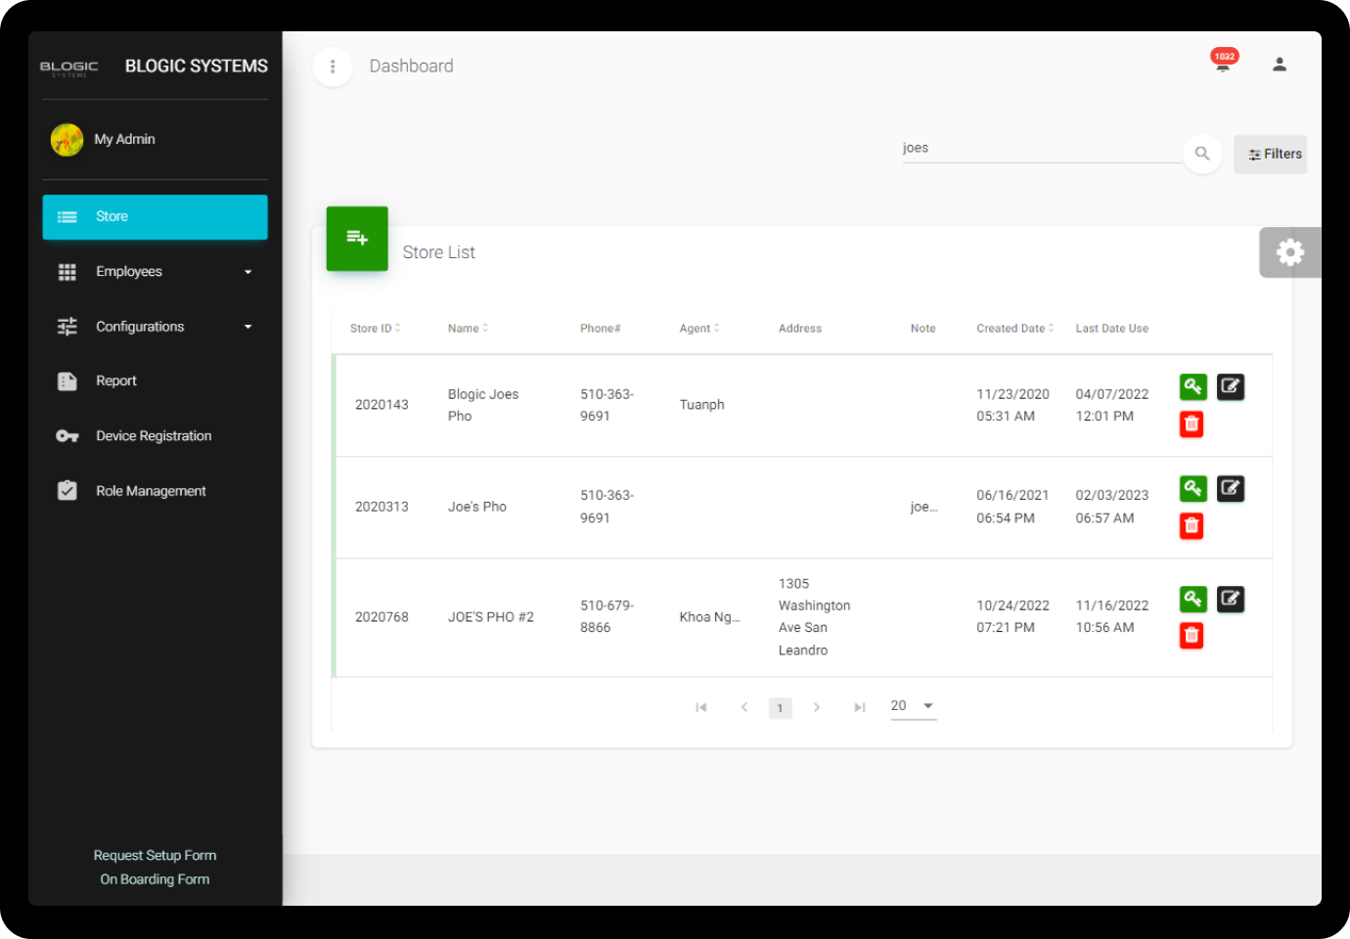Open the user profile icon
This screenshot has width=1350, height=939.
tap(1279, 65)
